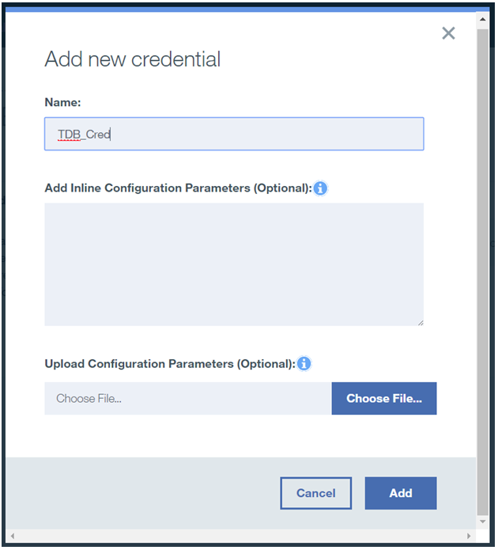
Task: Click the vertical scrollbar thumb
Action: pos(482,271)
